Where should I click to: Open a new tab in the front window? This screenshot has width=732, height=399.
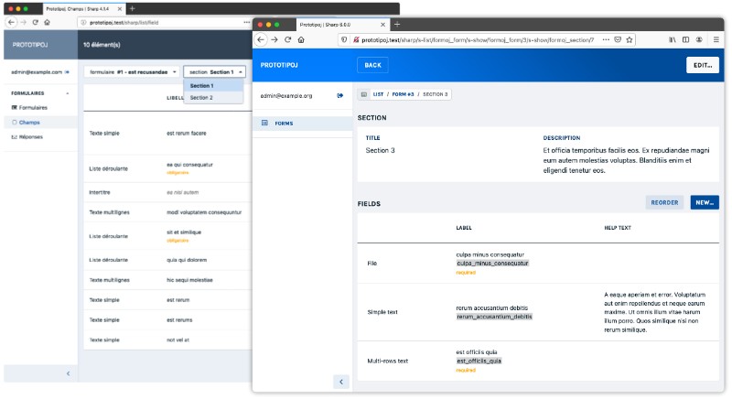click(397, 24)
